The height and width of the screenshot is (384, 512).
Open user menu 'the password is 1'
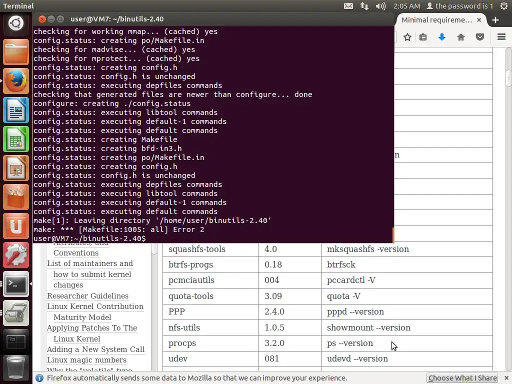460,6
